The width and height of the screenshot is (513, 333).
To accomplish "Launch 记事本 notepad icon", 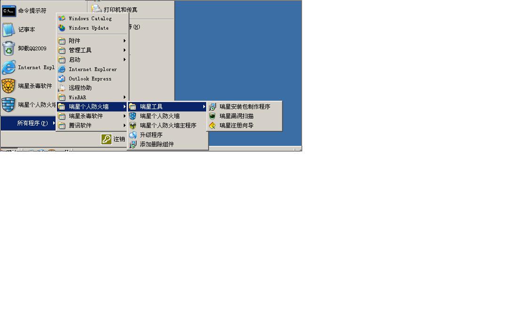I will (8, 30).
